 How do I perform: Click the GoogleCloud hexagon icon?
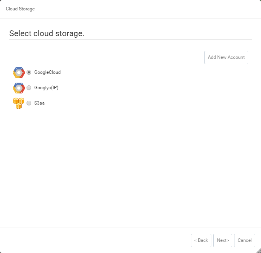tap(18, 72)
